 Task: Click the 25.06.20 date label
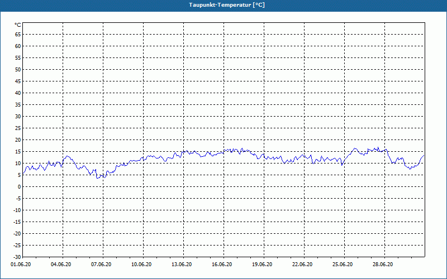[x=343, y=264]
